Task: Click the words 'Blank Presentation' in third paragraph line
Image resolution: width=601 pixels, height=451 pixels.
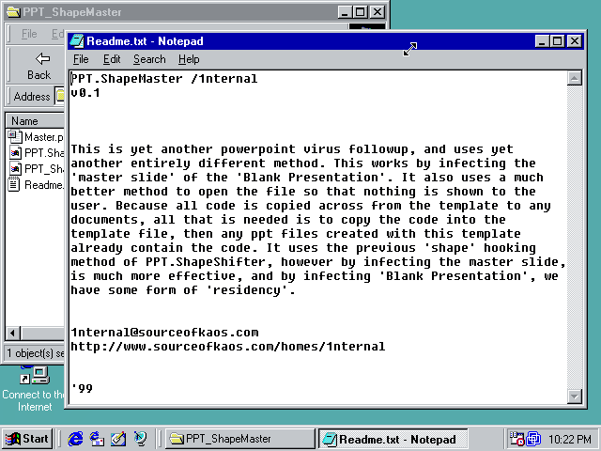Action: coord(311,178)
